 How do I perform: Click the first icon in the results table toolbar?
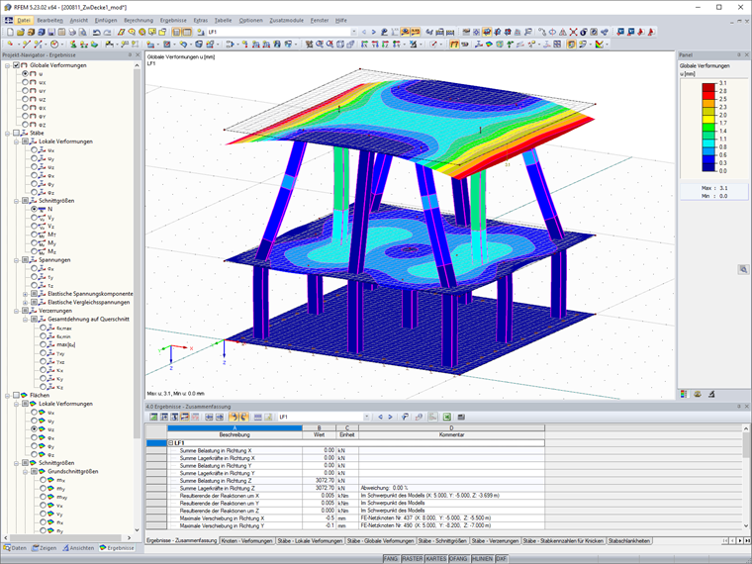click(x=153, y=417)
